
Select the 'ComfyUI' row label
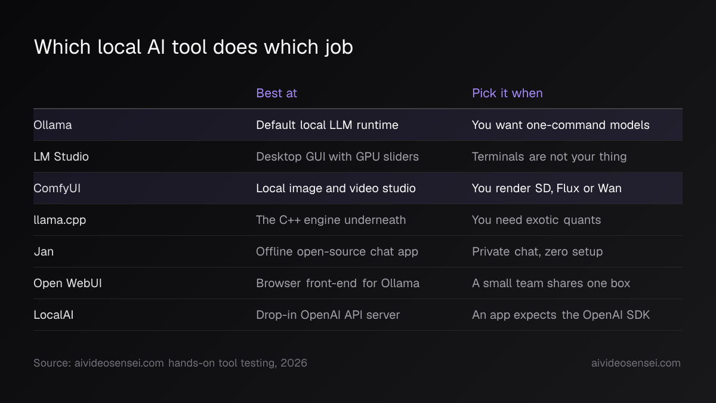coord(57,188)
